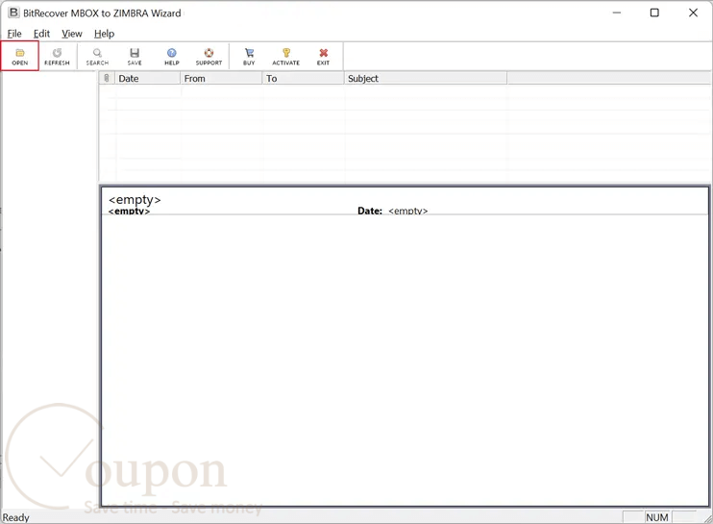Open the Edit menu
This screenshot has height=524, width=713.
pyautogui.click(x=41, y=34)
